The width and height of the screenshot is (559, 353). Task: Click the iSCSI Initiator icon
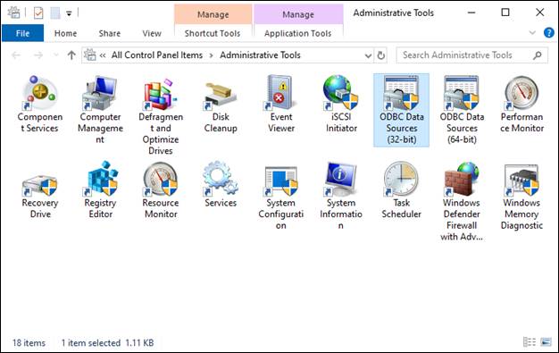tap(341, 92)
